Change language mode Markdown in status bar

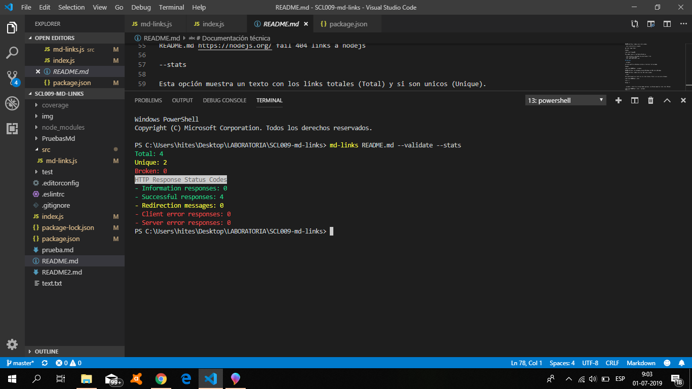pos(641,363)
